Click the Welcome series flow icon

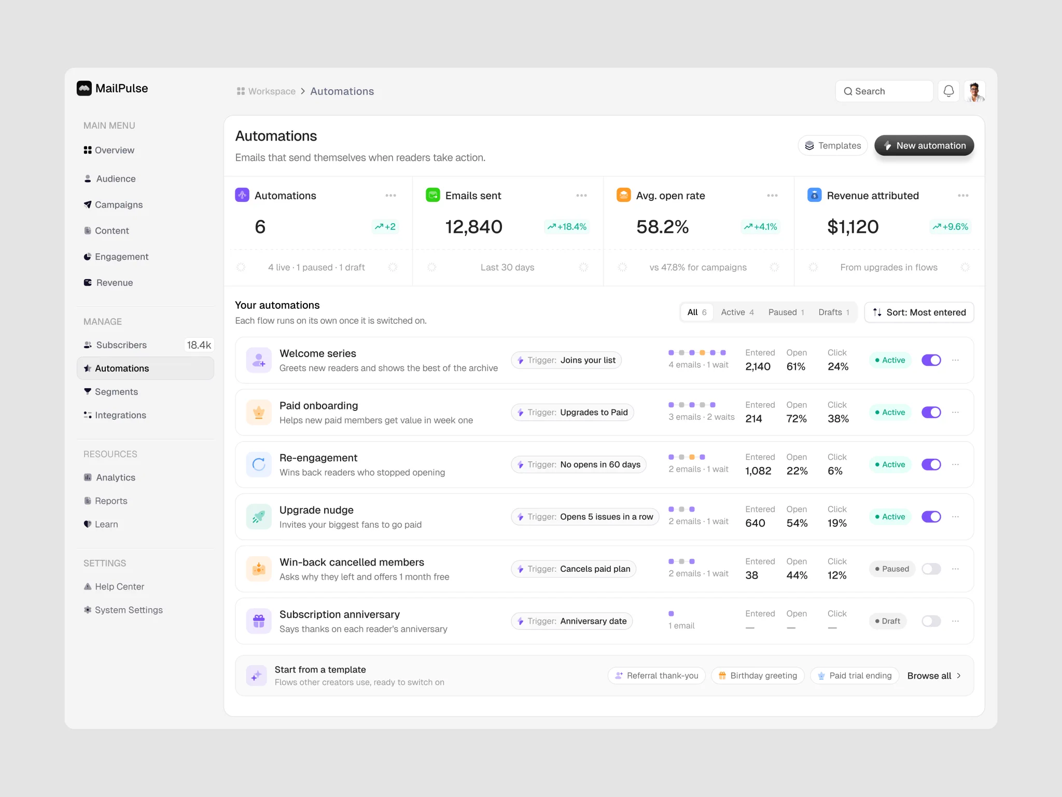pos(259,360)
